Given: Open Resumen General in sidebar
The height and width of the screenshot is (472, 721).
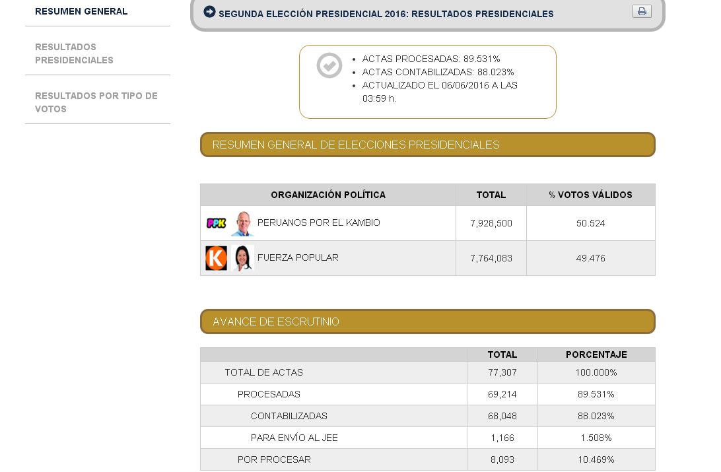Looking at the screenshot, I should click(x=81, y=11).
